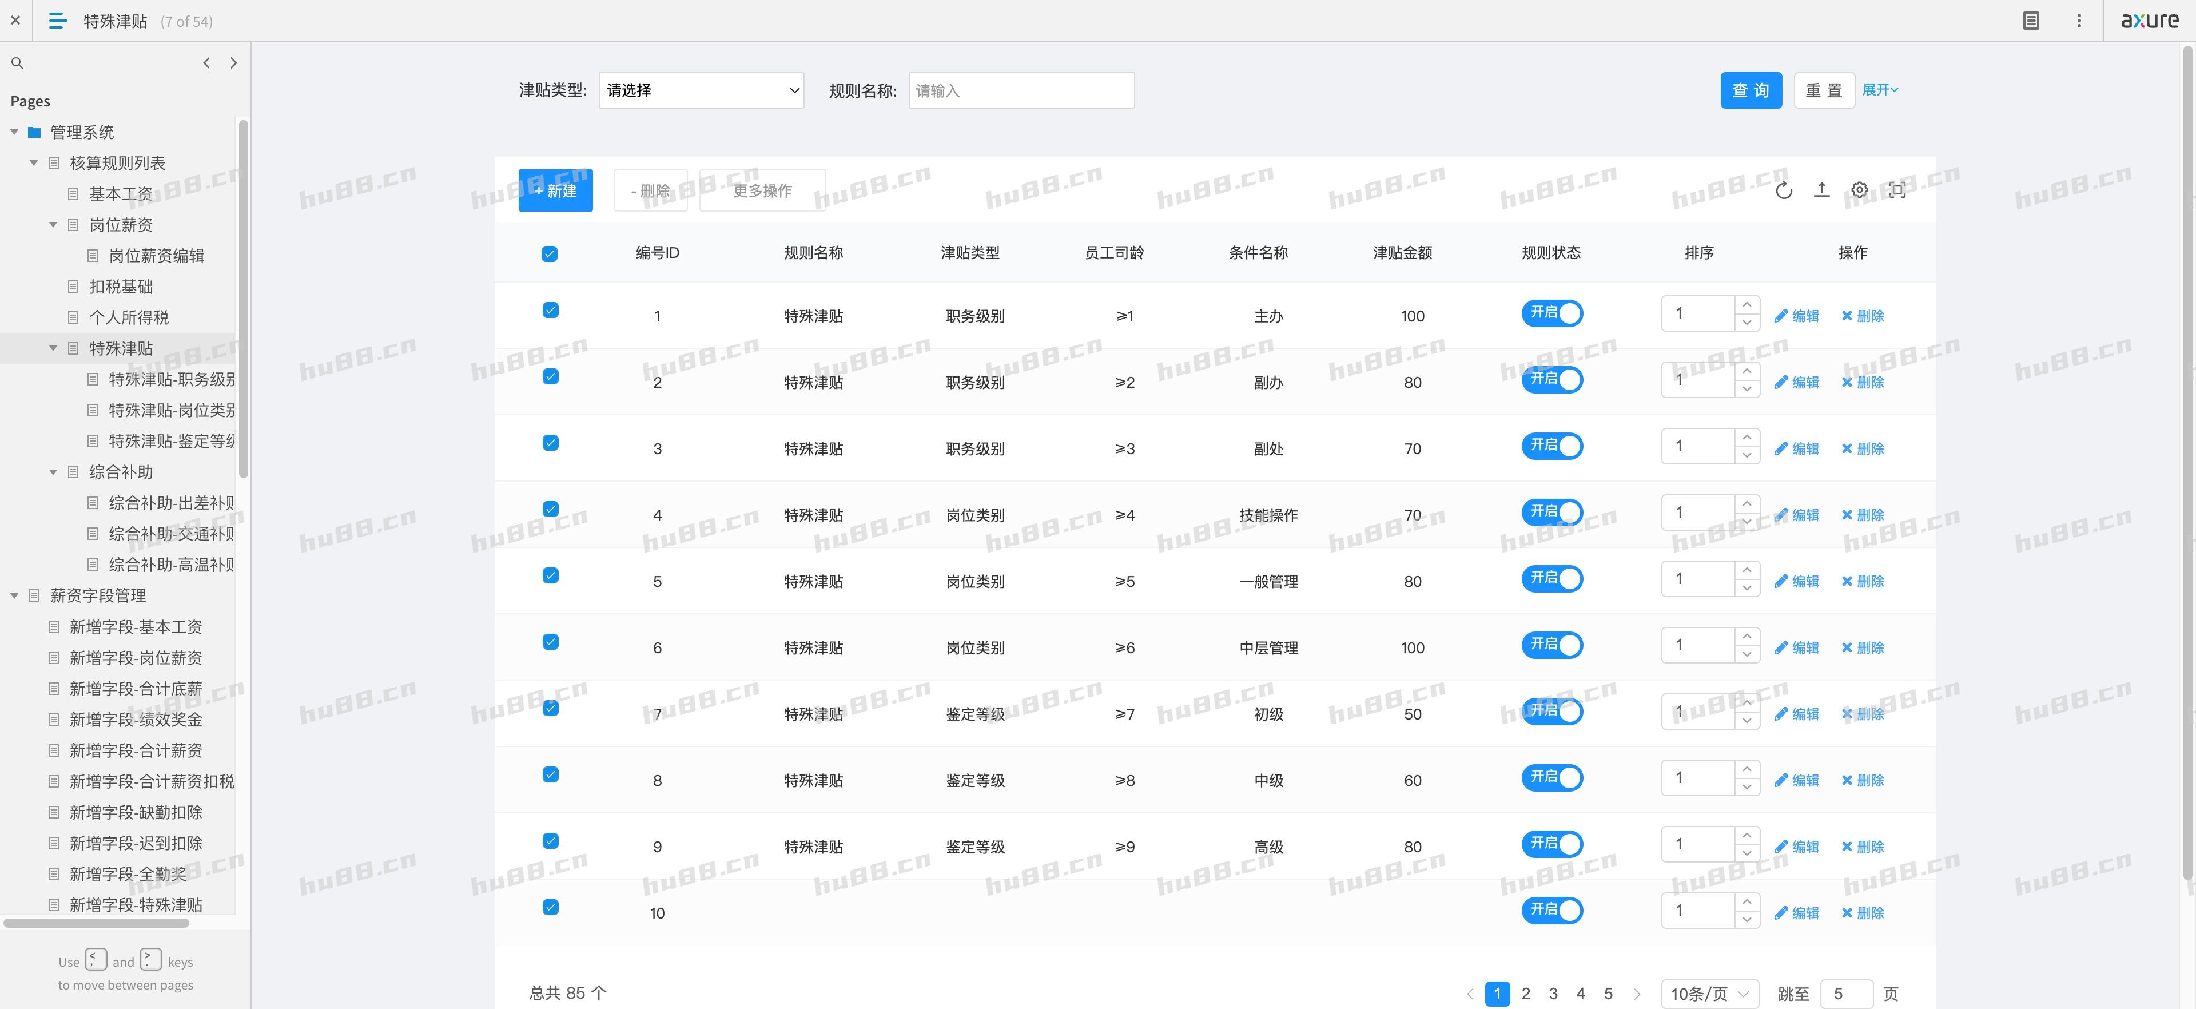This screenshot has width=2196, height=1009.
Task: Toggle off the rule status for ID 1
Action: 1551,313
